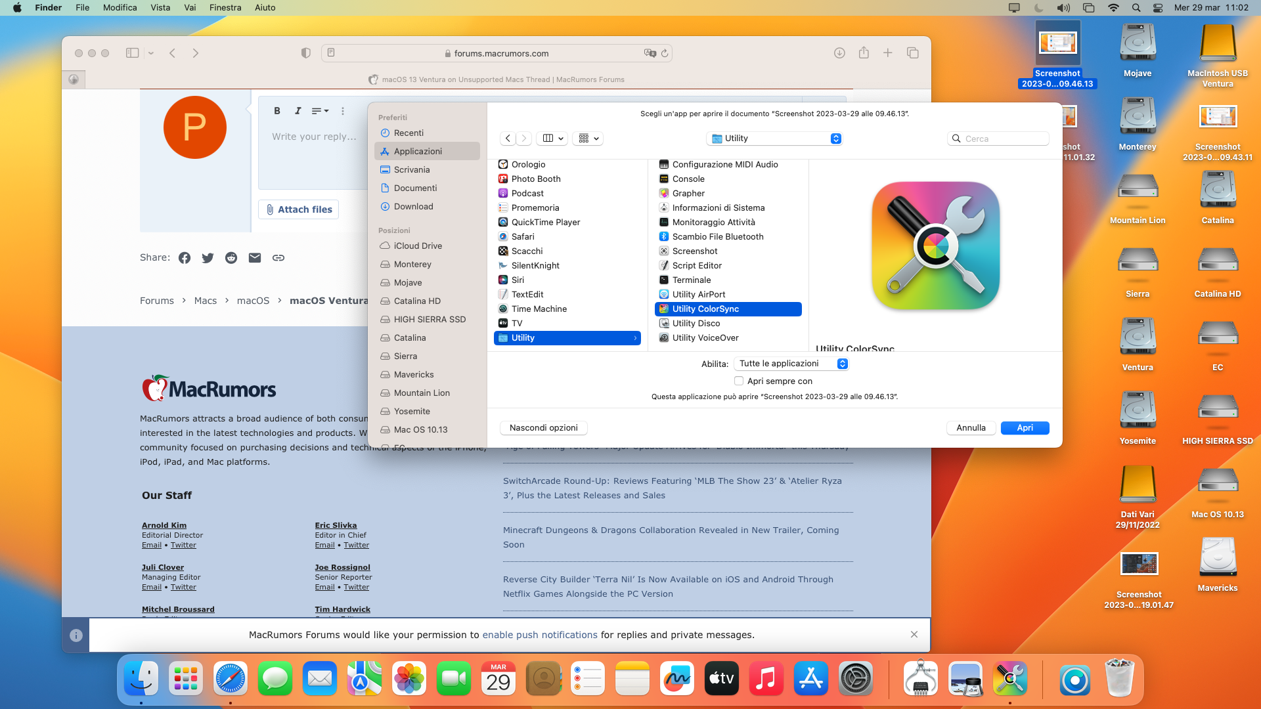Click the Safari reload page icon
This screenshot has height=709, width=1261.
(x=665, y=53)
